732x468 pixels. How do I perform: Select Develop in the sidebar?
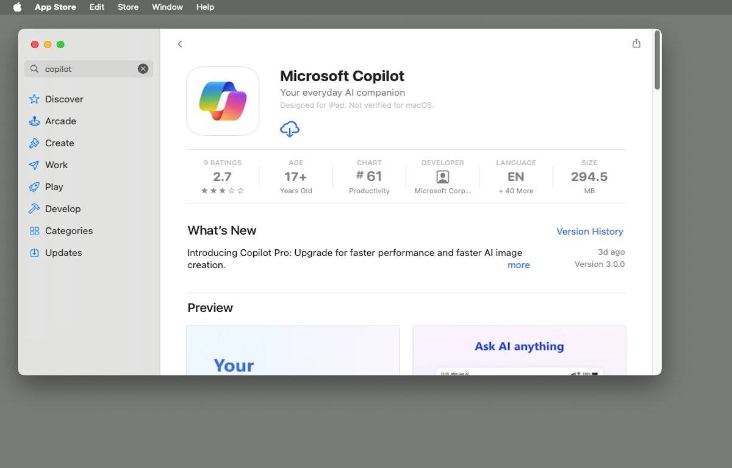coord(62,209)
